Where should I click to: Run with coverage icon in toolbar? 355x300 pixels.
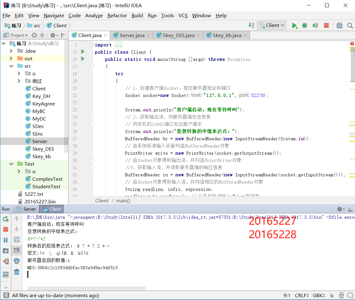pos(315,25)
